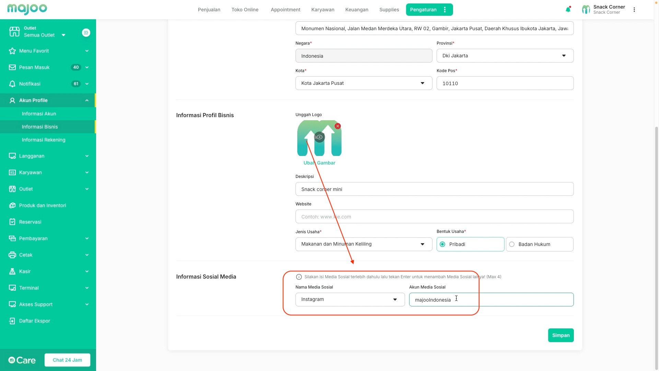Select Badan Hukum radio option
The height and width of the screenshot is (371, 659).
[512, 244]
